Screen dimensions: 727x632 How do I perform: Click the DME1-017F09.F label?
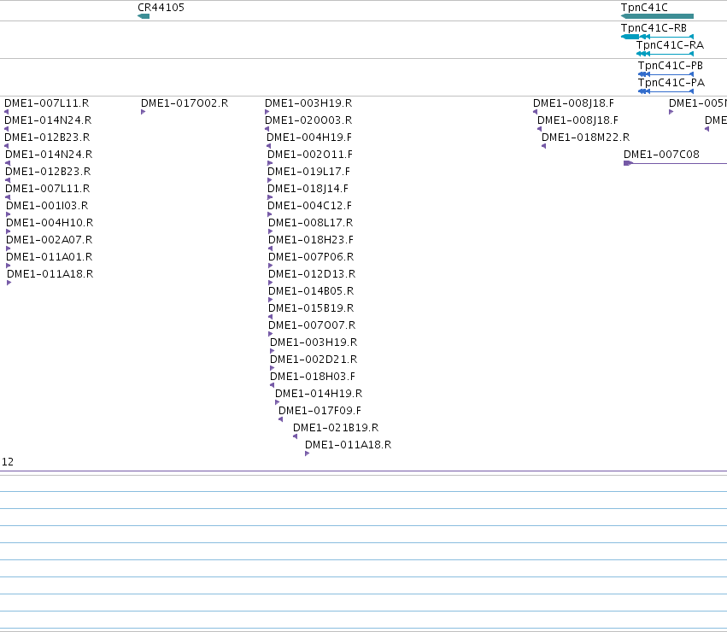click(320, 411)
